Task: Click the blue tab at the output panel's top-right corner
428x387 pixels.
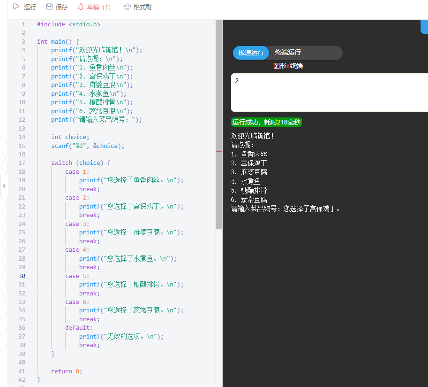Action: [424, 27]
